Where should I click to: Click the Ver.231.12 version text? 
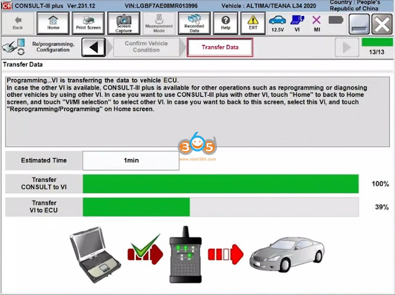[81, 6]
